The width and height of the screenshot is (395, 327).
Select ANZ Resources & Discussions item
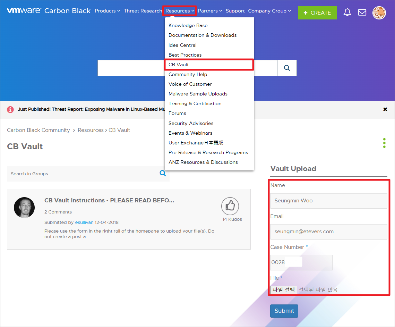[203, 162]
